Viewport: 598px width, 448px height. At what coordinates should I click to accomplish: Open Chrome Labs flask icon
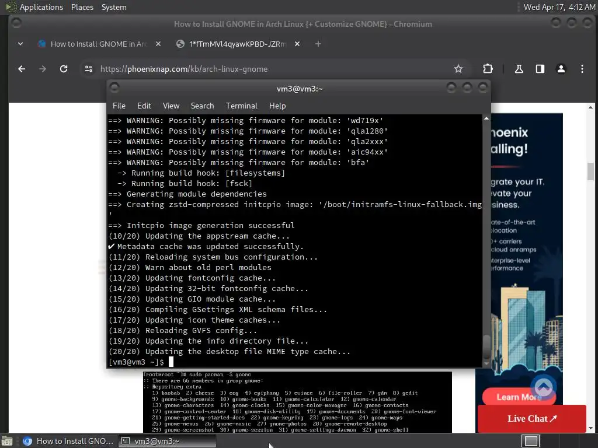pos(519,69)
